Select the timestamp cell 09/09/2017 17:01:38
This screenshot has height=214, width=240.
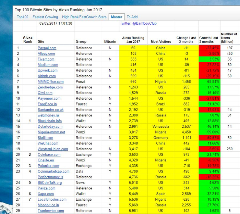(x=56, y=23)
